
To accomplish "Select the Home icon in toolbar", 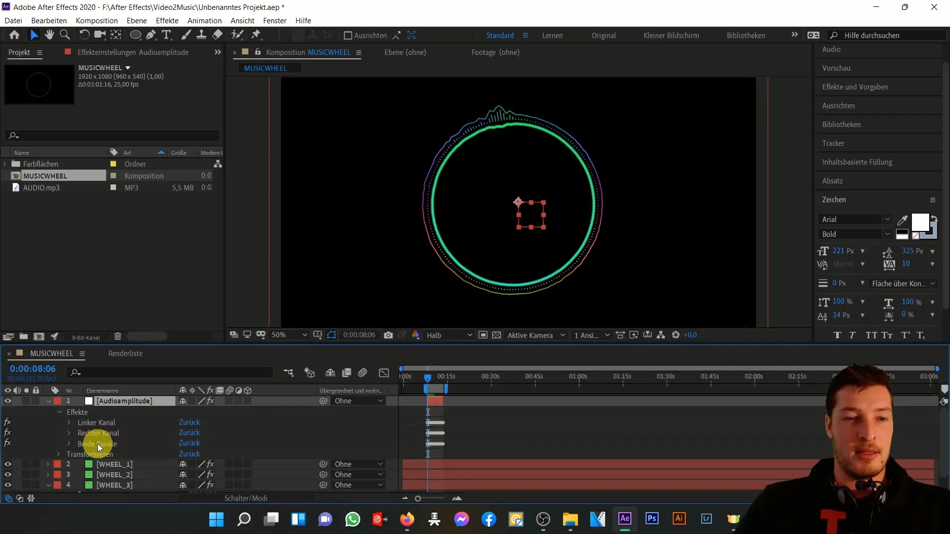I will click(14, 35).
